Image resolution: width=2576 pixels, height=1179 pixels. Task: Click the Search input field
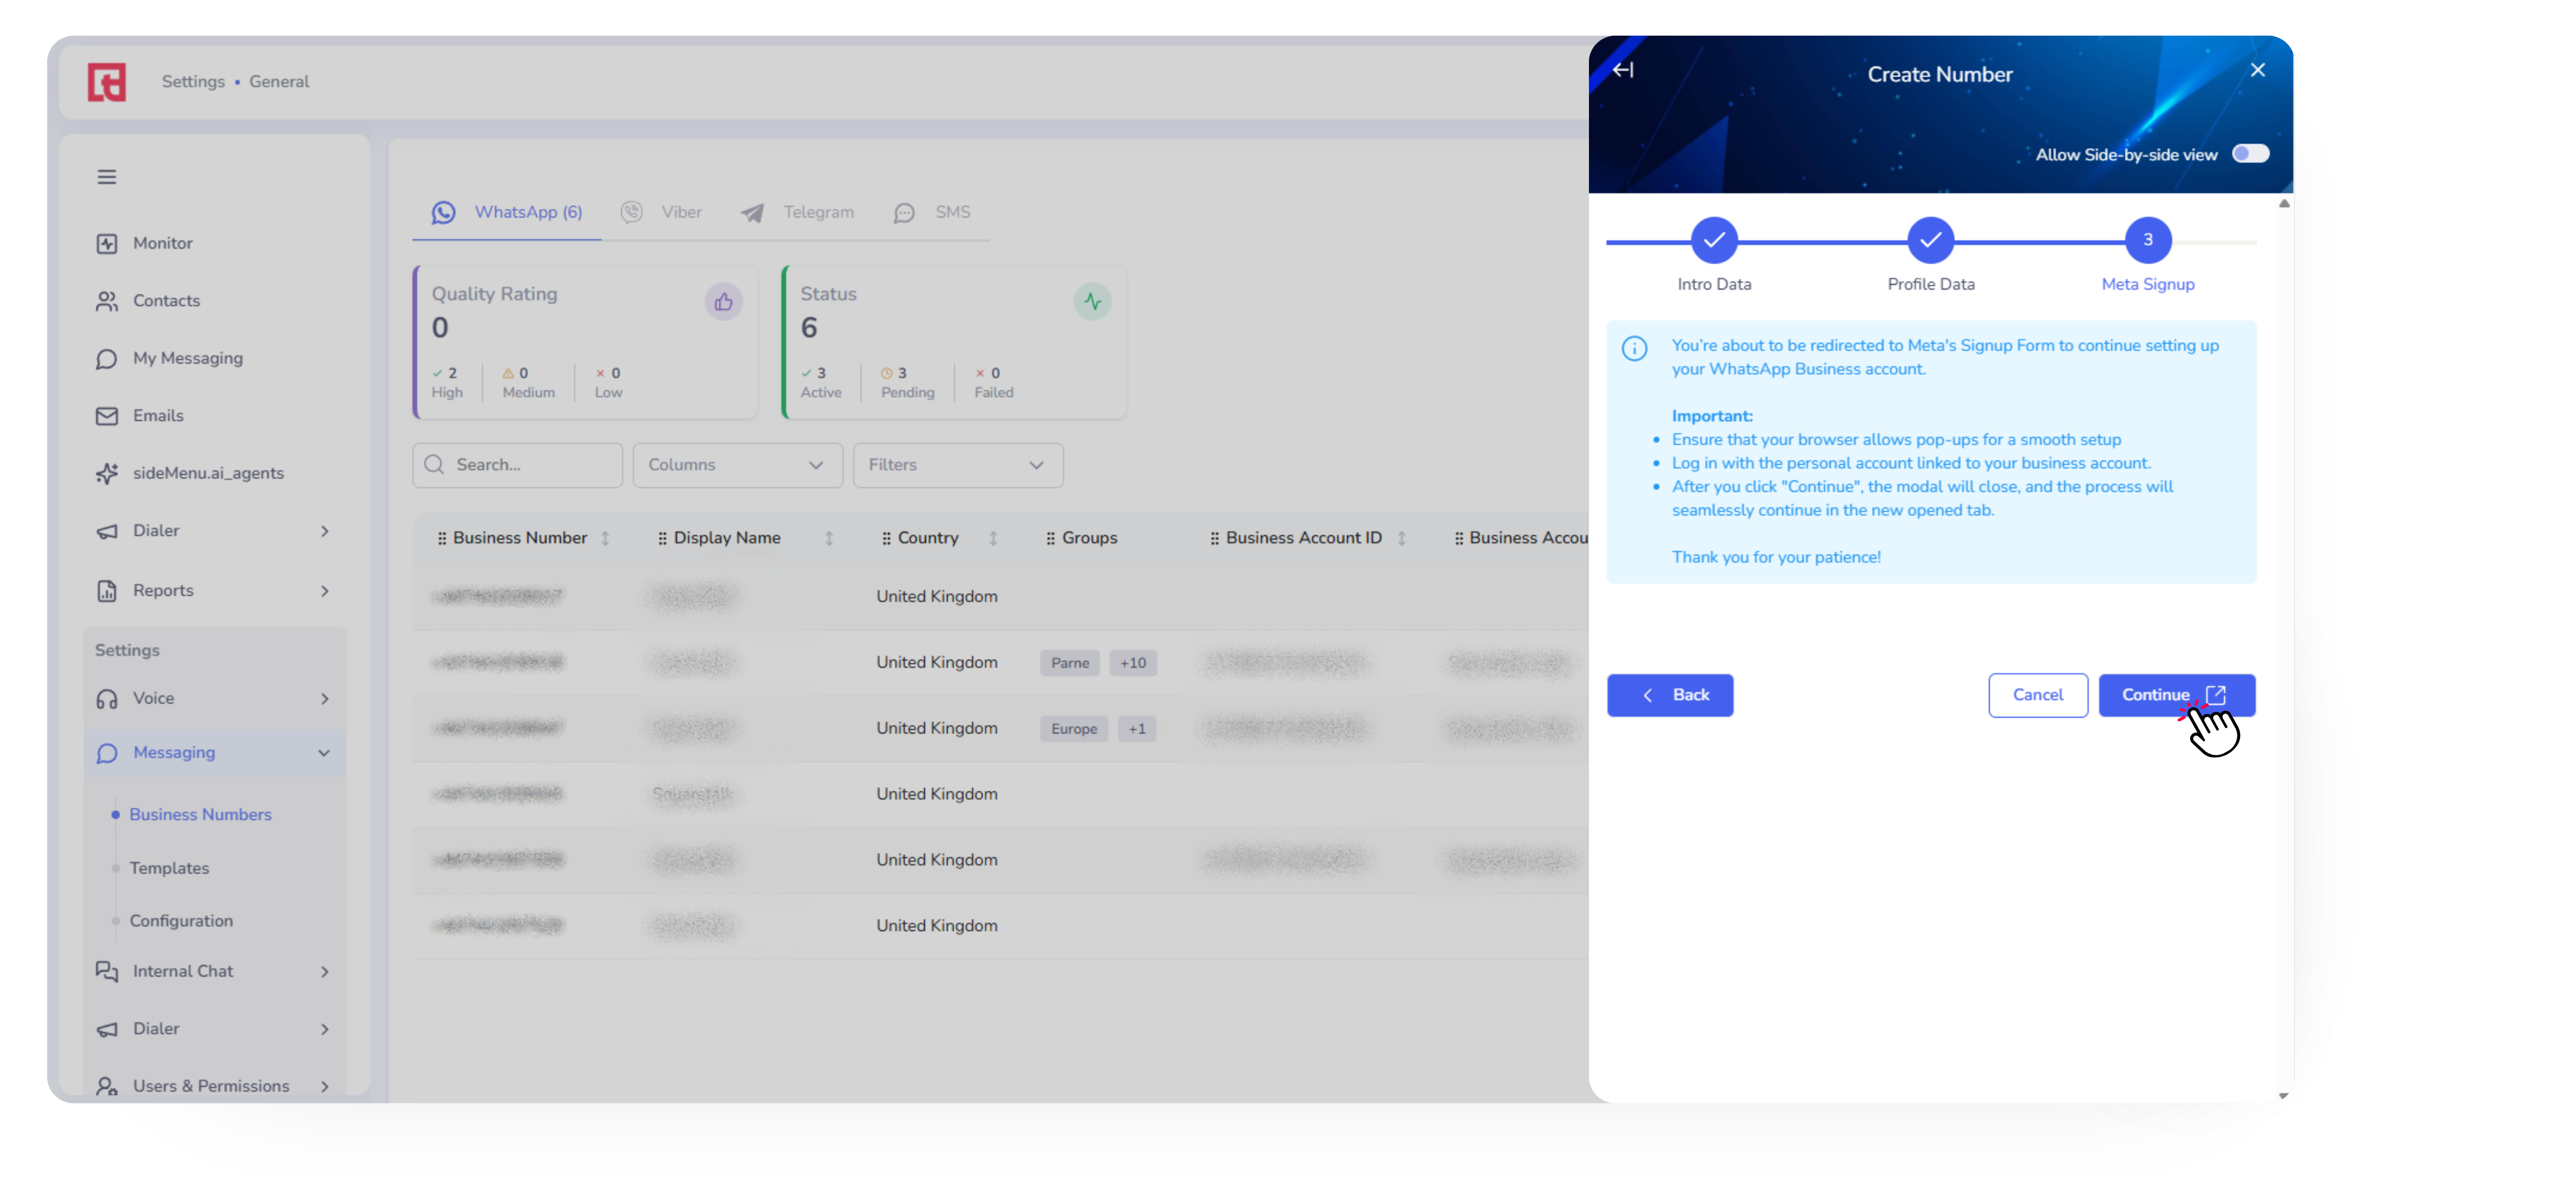[x=517, y=465]
